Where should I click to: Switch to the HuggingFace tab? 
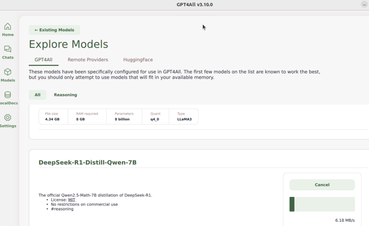tap(138, 60)
